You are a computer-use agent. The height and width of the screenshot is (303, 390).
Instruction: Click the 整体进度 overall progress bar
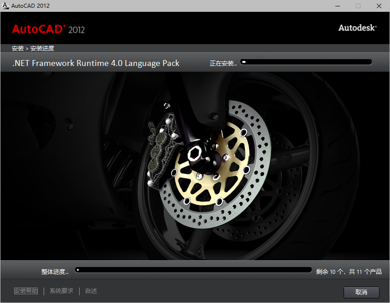[193, 269]
